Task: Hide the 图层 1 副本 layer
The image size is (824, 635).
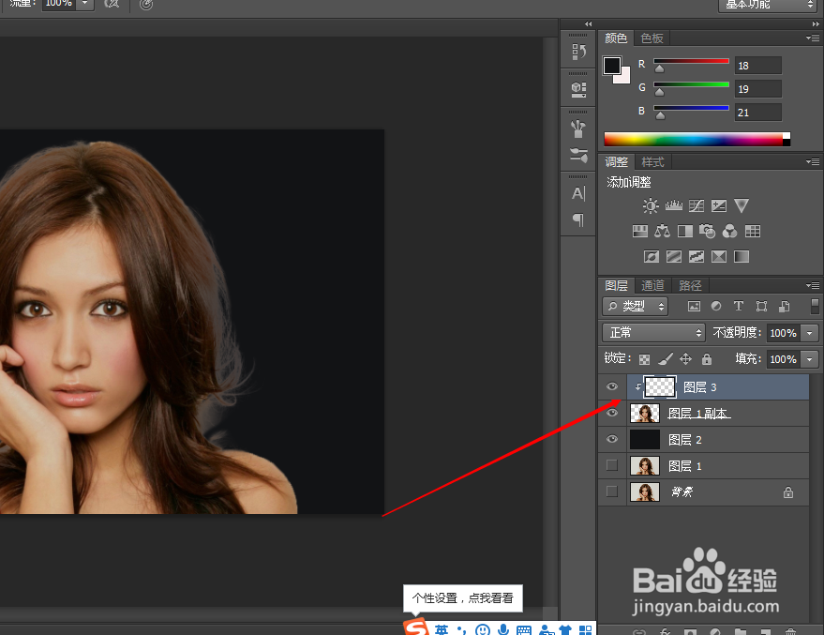Action: click(612, 413)
